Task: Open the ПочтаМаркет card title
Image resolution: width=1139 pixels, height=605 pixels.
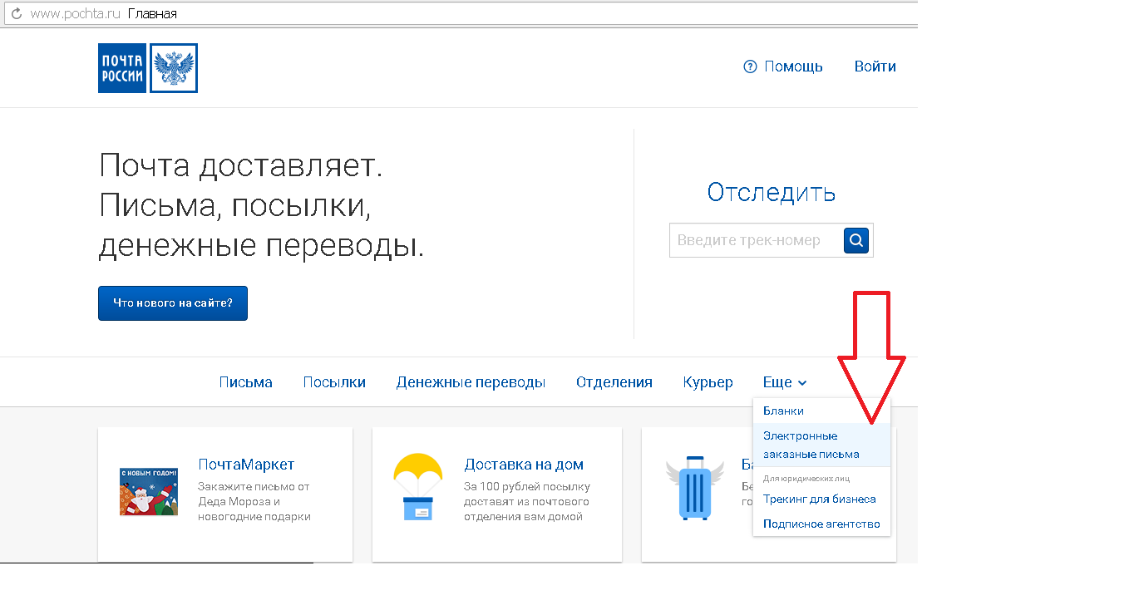Action: (x=246, y=465)
